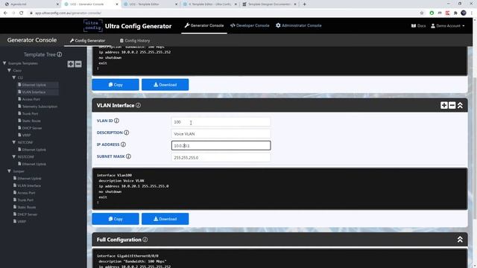The image size is (477, 268).
Task: Click the red extension icon in toolbar
Action: [447, 13]
